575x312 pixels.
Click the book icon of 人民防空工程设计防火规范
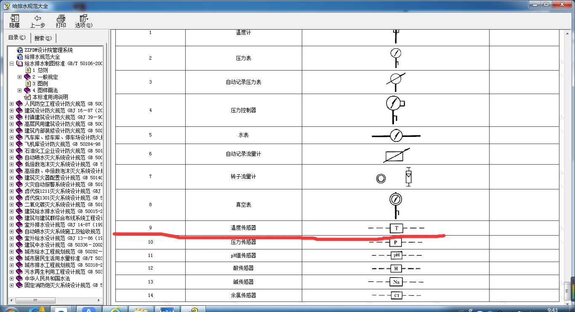(19, 104)
